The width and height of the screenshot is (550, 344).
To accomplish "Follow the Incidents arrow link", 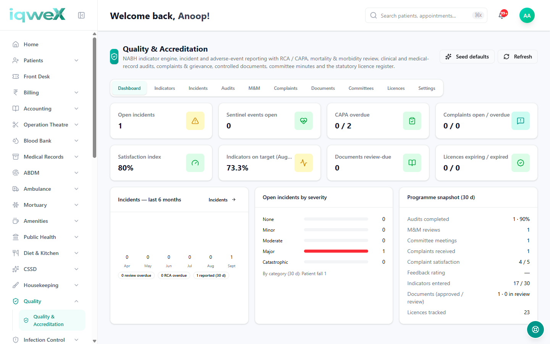I will [222, 200].
